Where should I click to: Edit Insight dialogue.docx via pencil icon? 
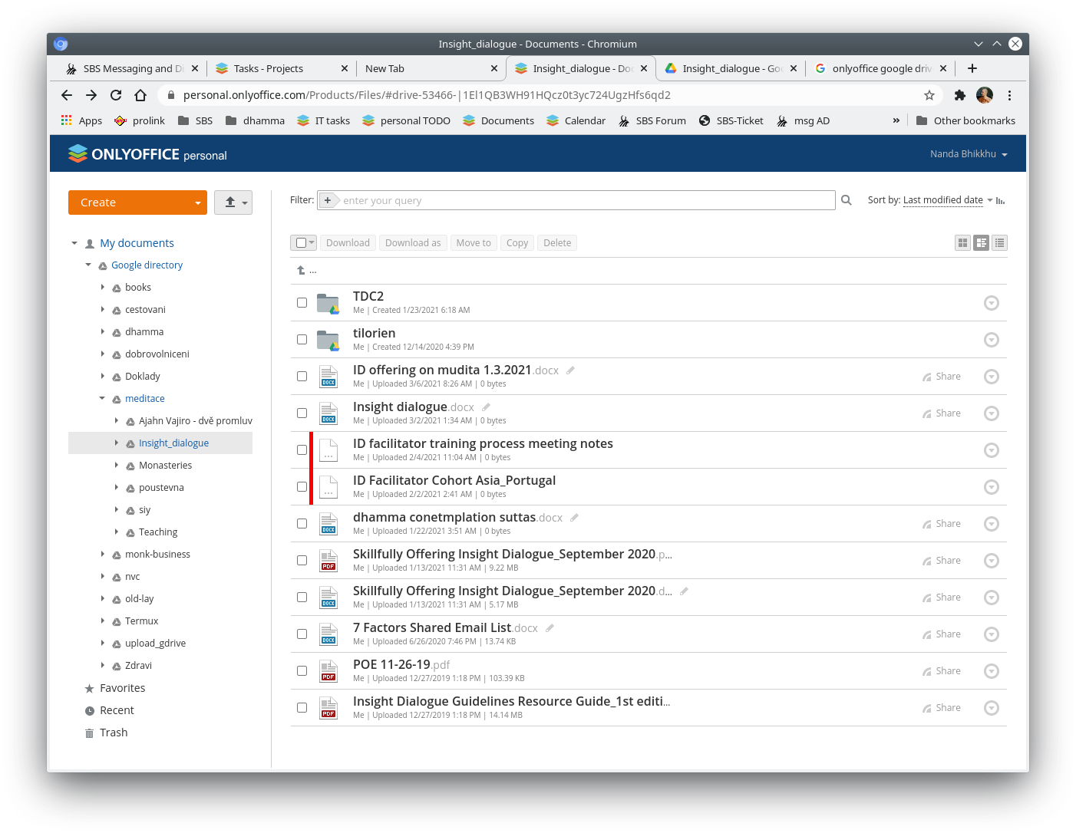tap(485, 407)
